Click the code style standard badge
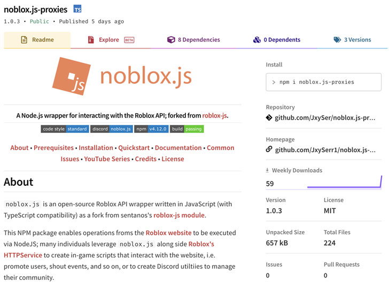 click(x=65, y=129)
